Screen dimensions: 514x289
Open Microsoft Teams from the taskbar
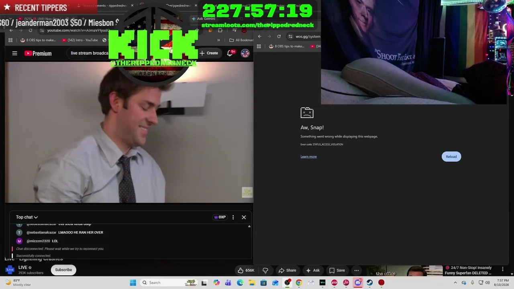point(228,283)
